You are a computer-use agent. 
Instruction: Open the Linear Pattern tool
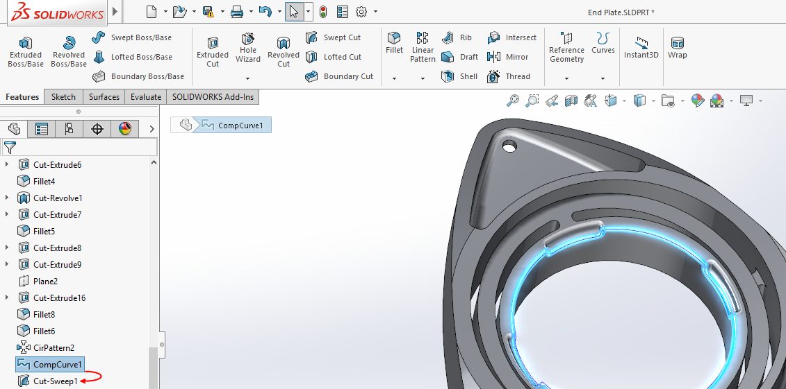pos(423,48)
